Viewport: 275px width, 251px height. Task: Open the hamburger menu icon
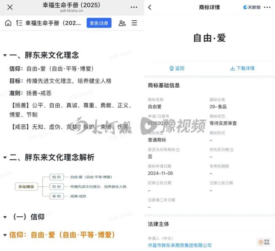click(x=134, y=23)
